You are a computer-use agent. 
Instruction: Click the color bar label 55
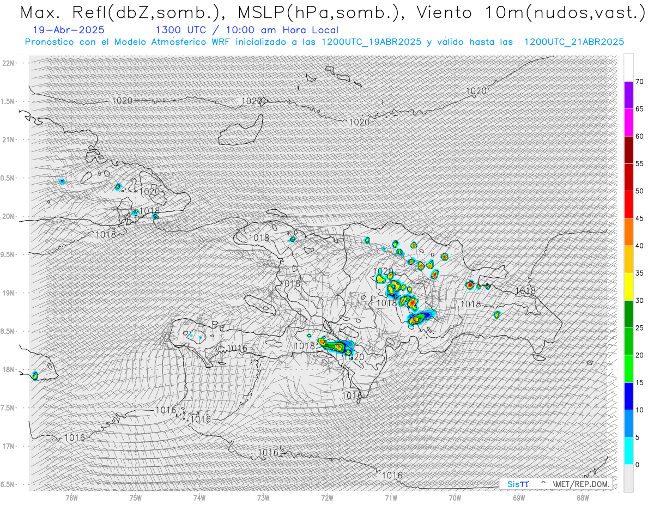[639, 164]
